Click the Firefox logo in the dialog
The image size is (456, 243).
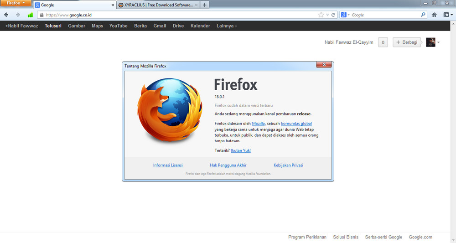(170, 110)
